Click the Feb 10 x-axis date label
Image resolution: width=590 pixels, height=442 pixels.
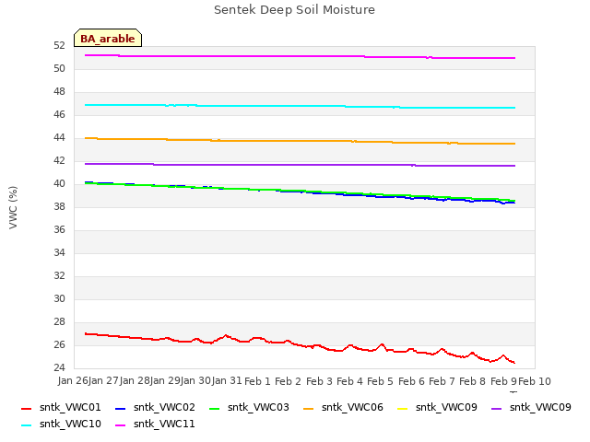(x=535, y=381)
